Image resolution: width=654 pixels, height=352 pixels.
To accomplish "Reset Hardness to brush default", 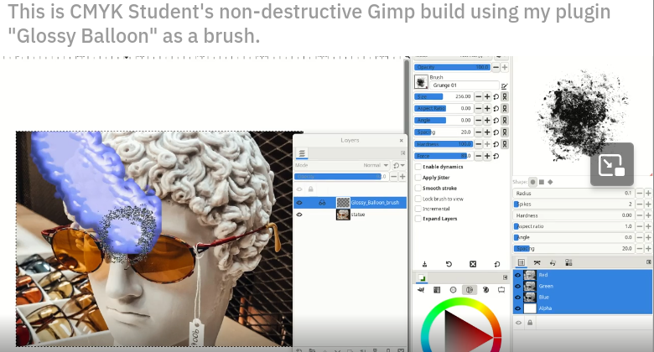I will click(x=496, y=144).
